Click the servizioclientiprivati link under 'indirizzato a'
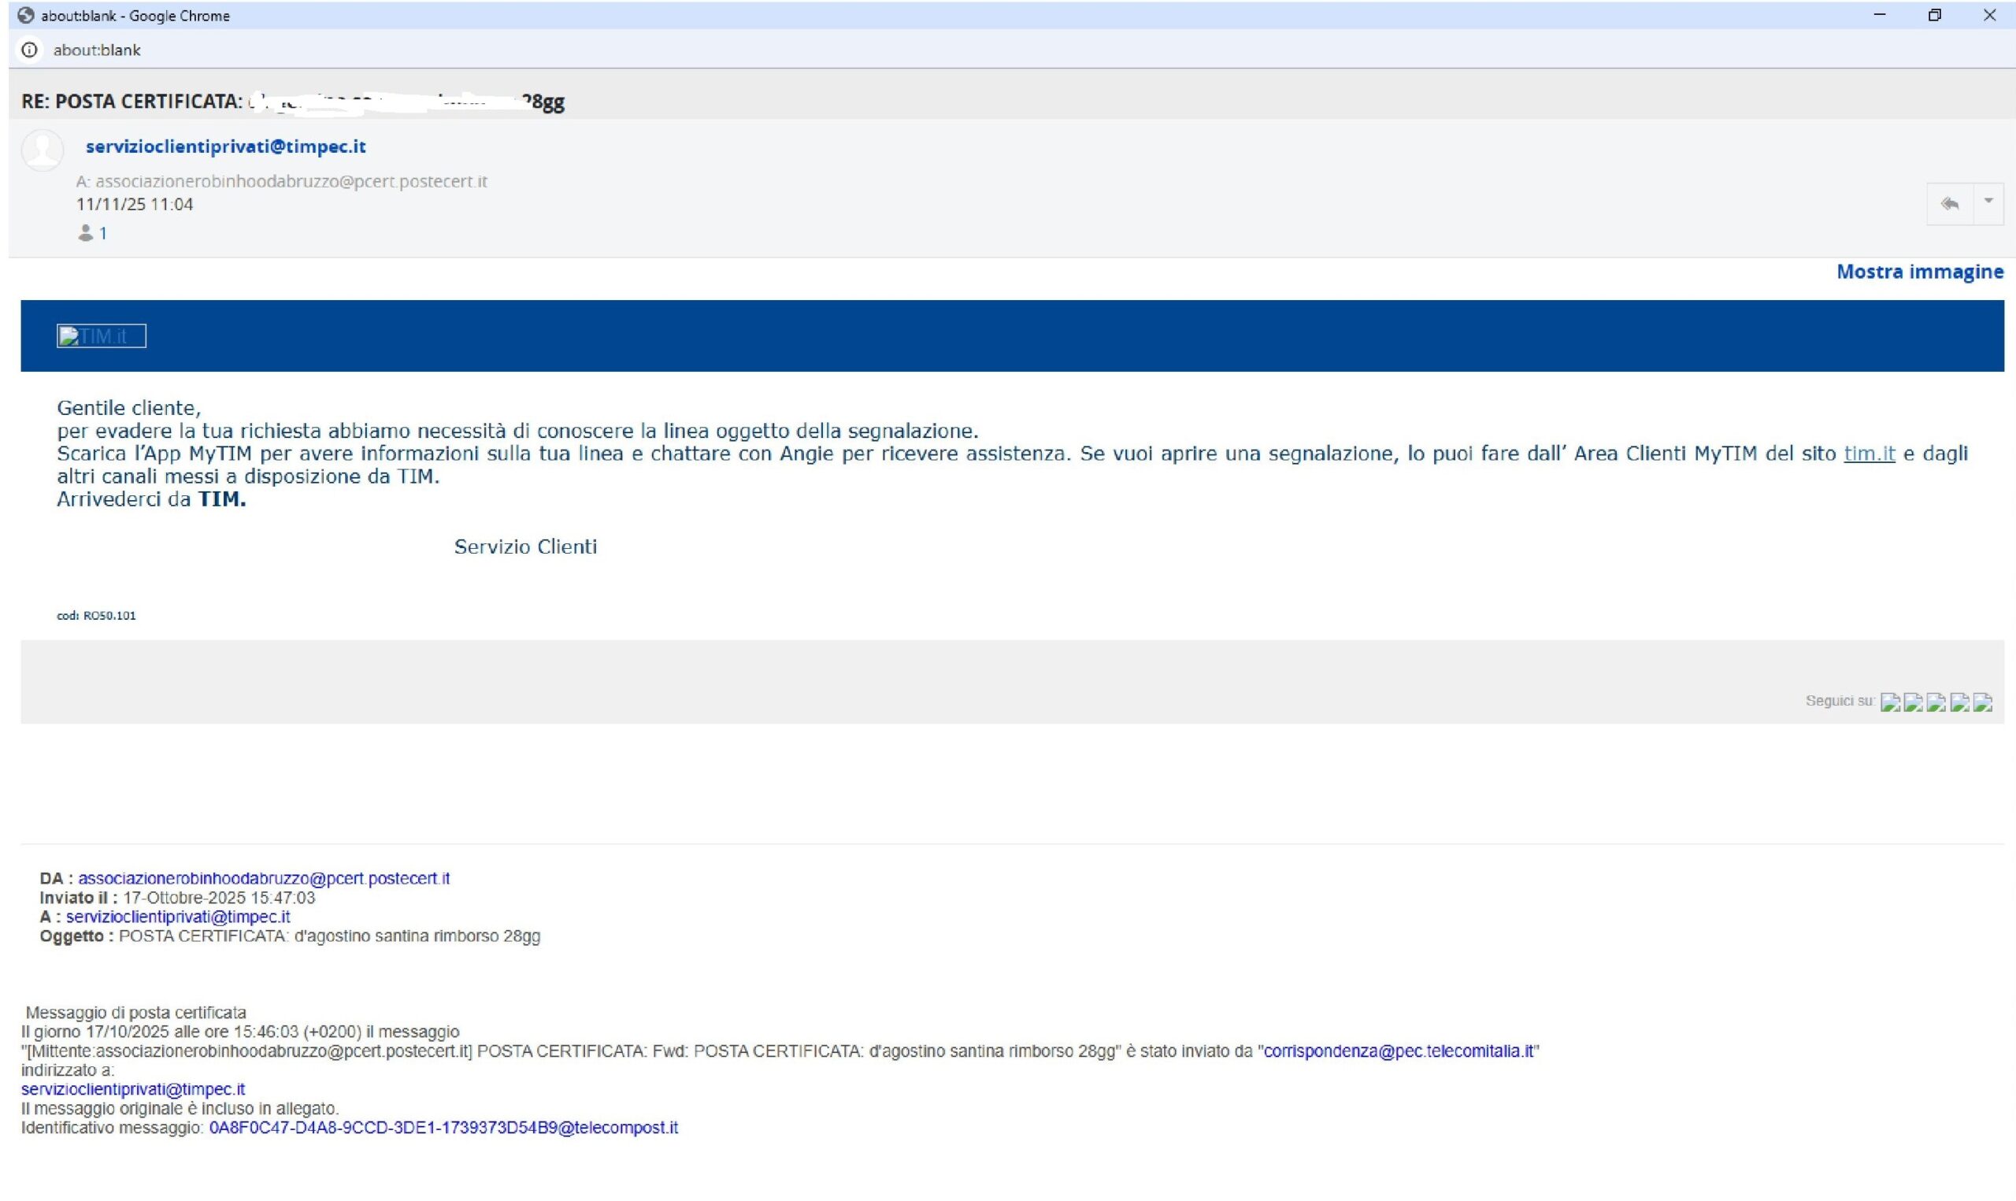This screenshot has width=2016, height=1201. pyautogui.click(x=132, y=1089)
